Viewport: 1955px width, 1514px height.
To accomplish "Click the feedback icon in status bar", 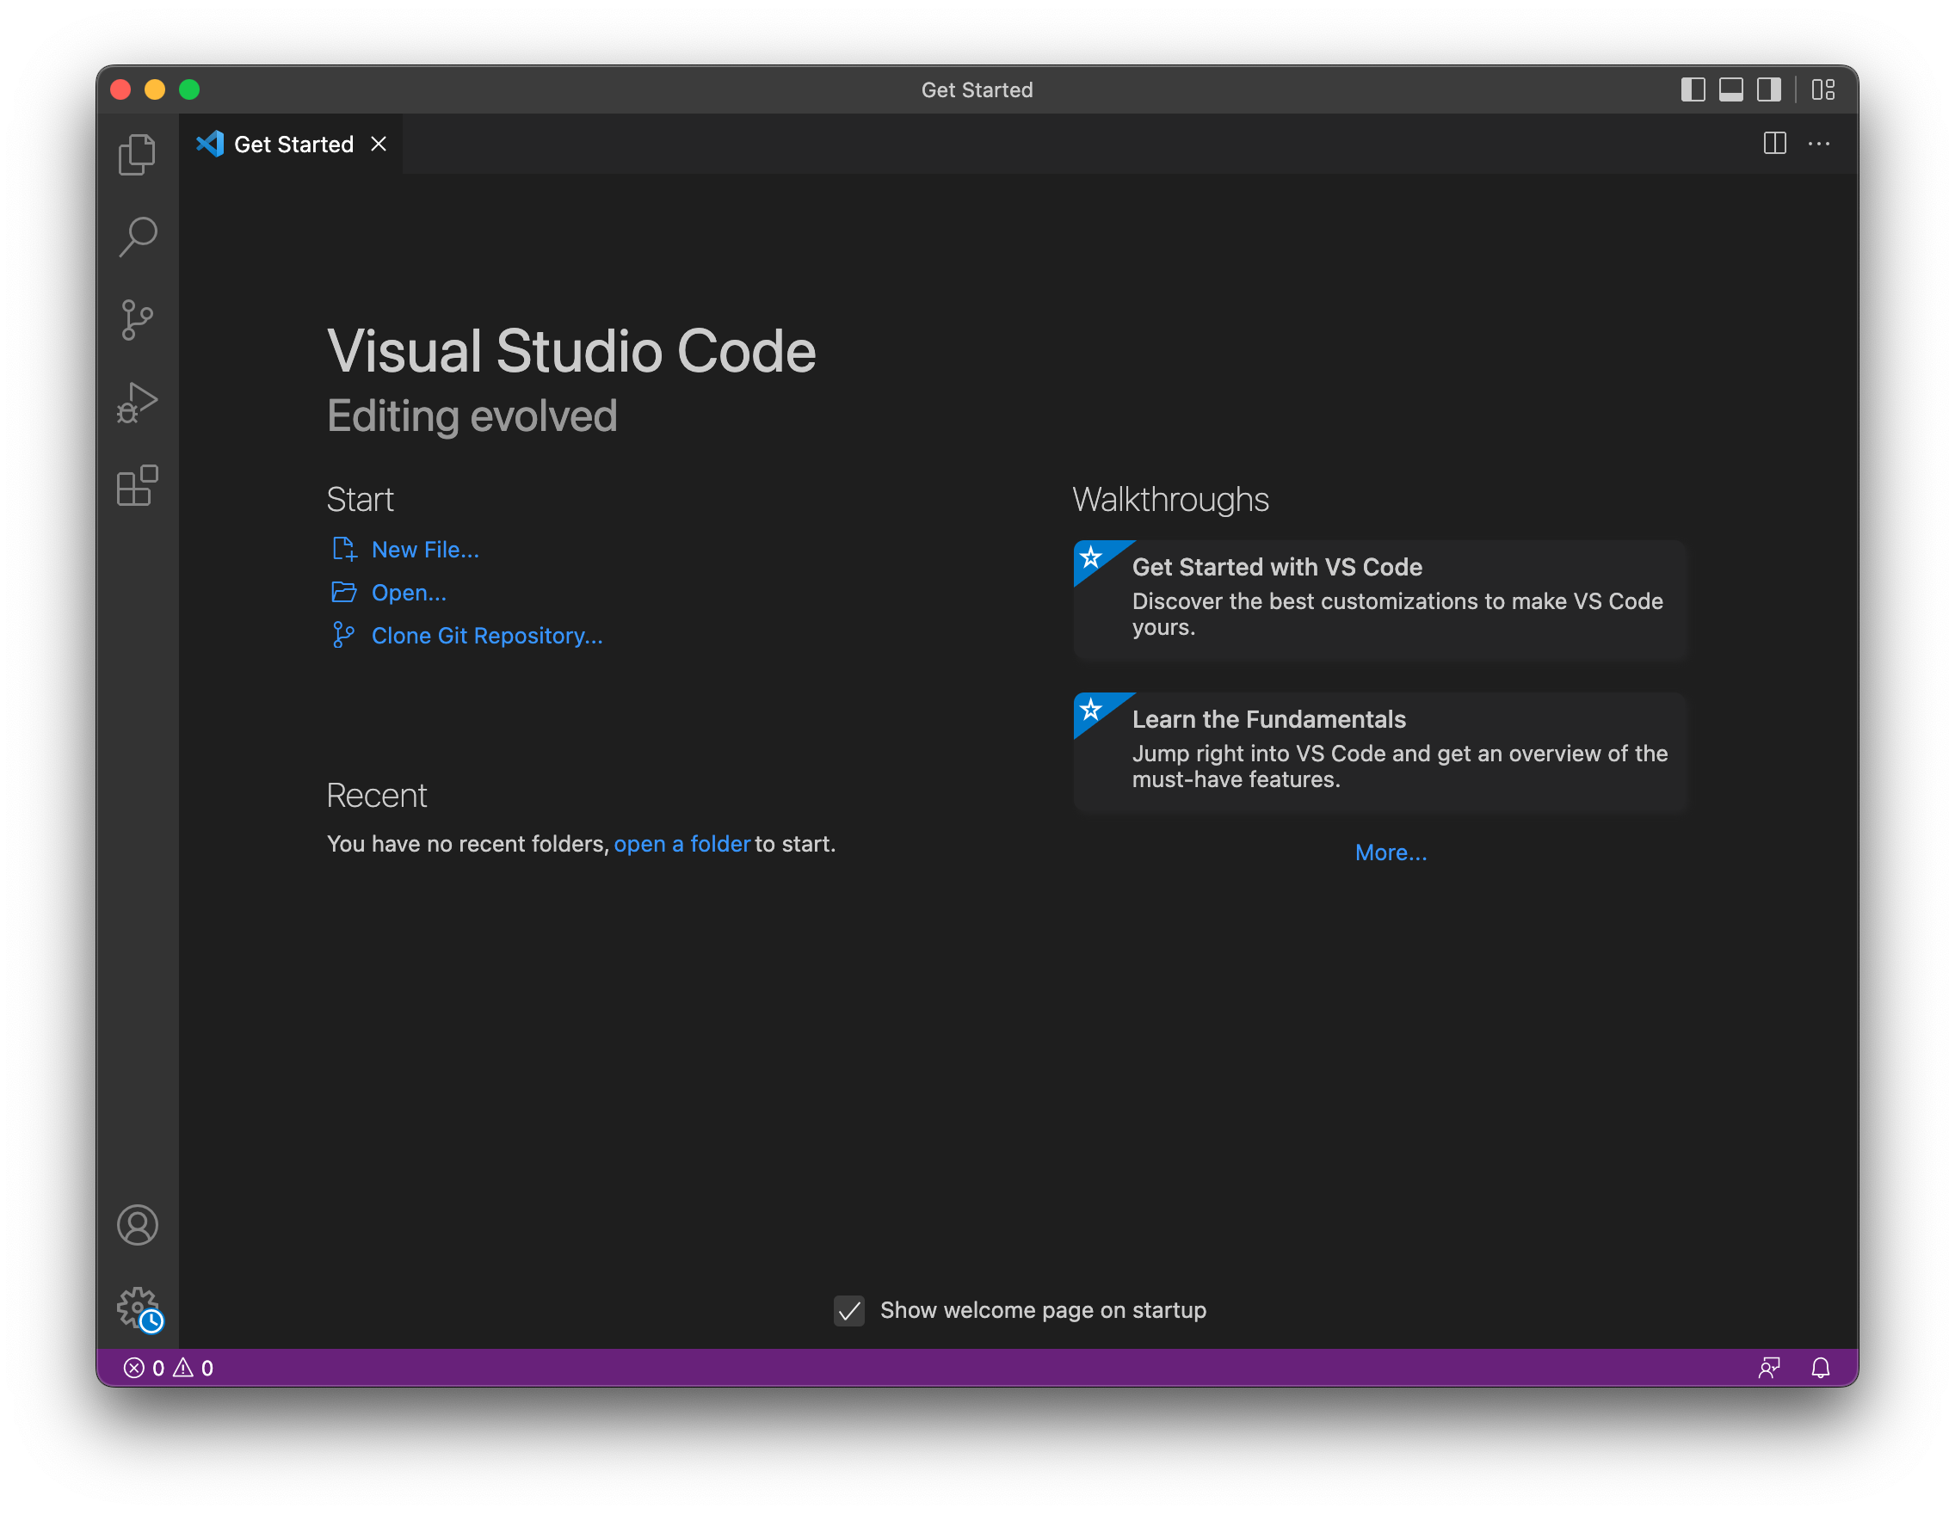I will click(x=1769, y=1367).
